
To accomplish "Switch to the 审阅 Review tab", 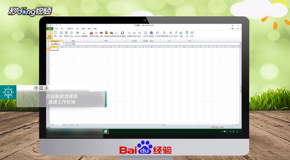I will click(x=89, y=29).
